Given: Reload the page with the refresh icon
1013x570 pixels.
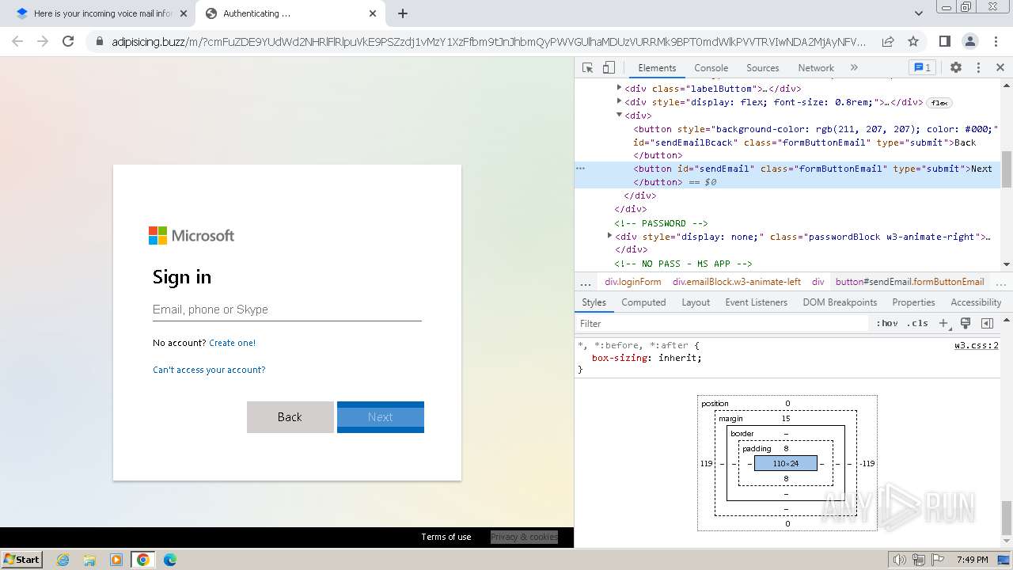Looking at the screenshot, I should tap(68, 41).
